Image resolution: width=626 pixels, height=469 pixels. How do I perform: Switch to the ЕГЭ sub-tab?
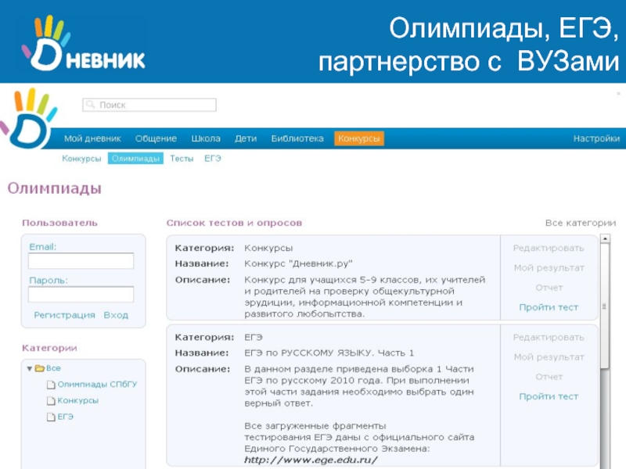[212, 159]
